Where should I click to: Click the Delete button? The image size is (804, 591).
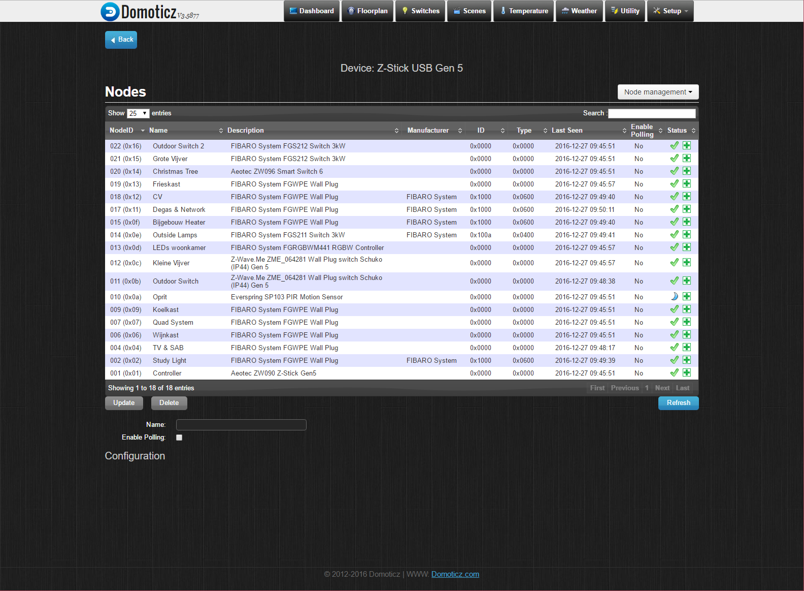click(169, 403)
